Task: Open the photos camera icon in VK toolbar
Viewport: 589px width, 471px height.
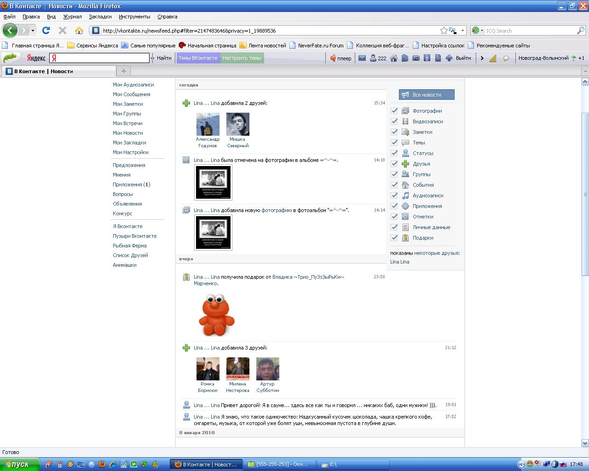Action: coord(416,58)
